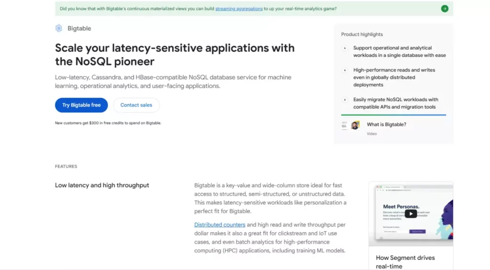Screen dimensions: 490x270
Task: Expand the High-performance reads and writes highlight
Action: click(x=345, y=70)
